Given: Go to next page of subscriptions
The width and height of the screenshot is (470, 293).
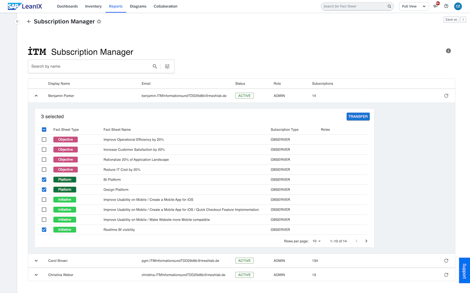Looking at the screenshot, I should tap(366, 241).
